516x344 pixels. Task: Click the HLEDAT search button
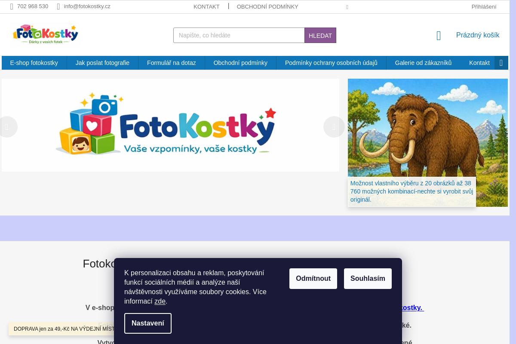coord(320,35)
